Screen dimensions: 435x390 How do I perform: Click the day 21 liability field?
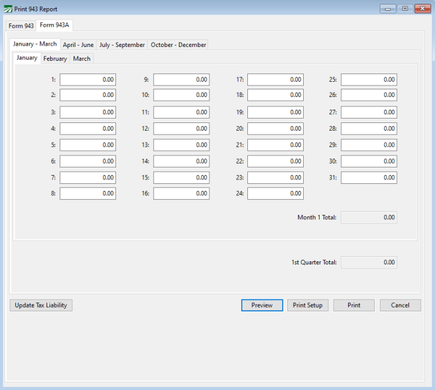[x=275, y=145]
